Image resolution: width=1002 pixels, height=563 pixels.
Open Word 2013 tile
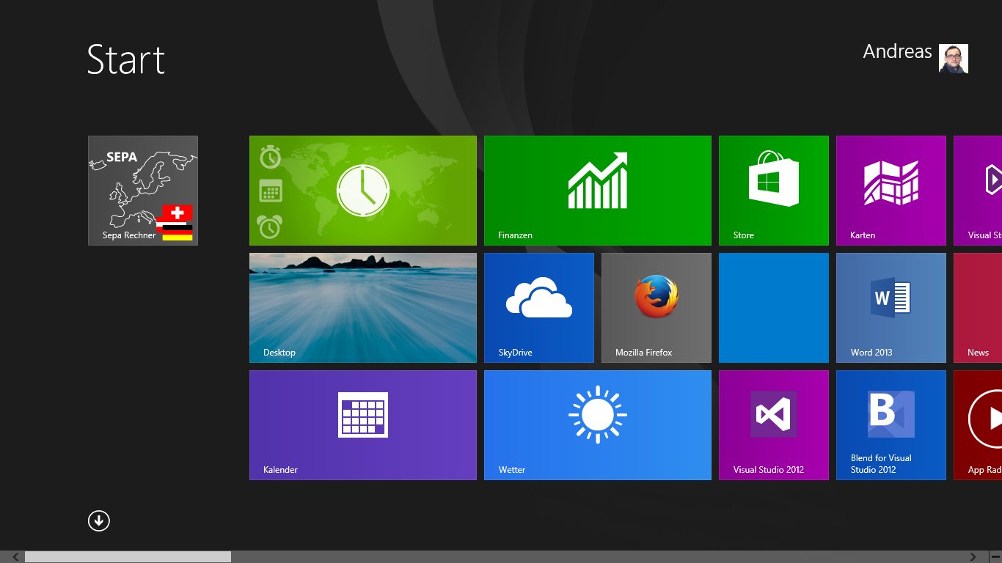[891, 308]
